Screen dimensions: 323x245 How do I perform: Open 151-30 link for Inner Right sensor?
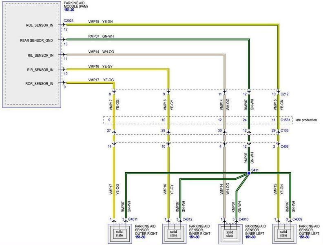(194, 237)
